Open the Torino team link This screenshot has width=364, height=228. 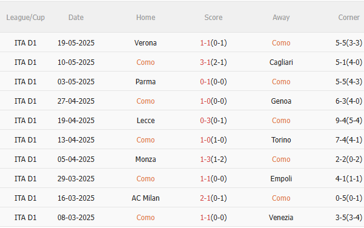tap(281, 140)
